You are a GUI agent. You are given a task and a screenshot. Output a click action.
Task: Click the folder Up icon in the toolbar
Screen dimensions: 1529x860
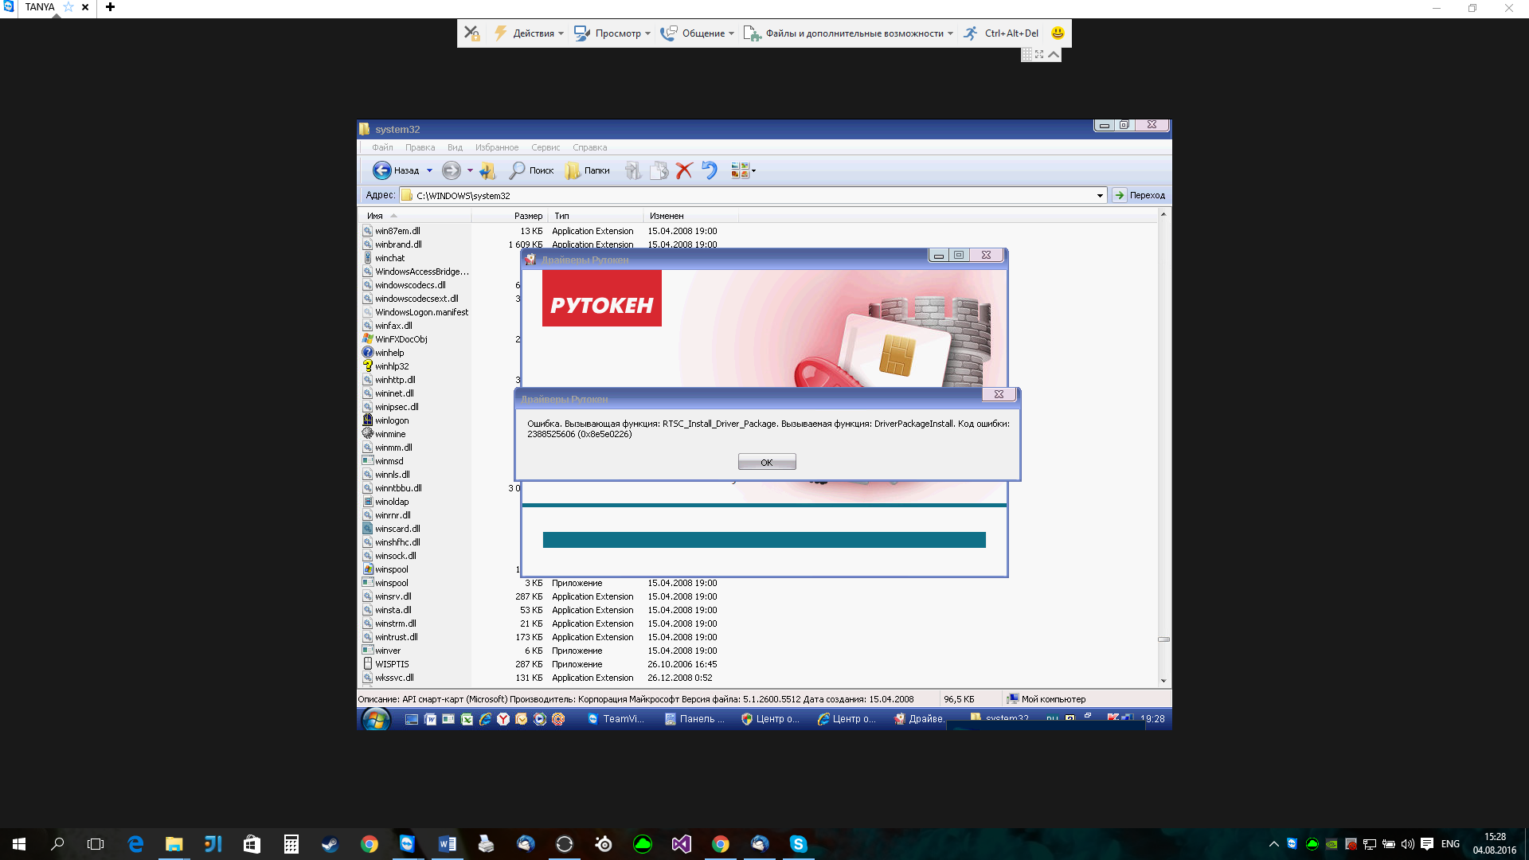[487, 170]
